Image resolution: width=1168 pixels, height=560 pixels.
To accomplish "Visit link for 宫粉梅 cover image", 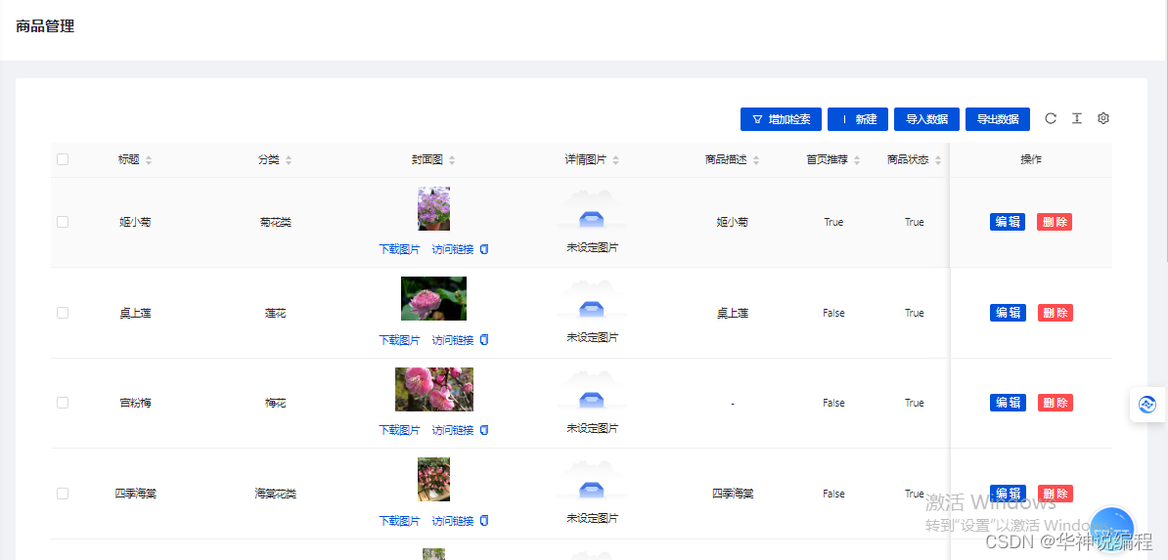I will (453, 430).
